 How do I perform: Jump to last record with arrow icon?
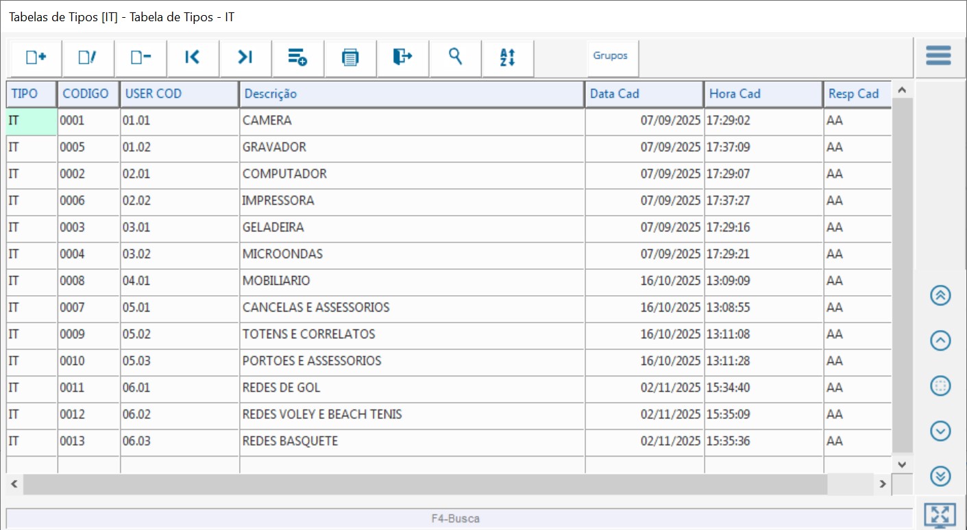click(x=245, y=58)
